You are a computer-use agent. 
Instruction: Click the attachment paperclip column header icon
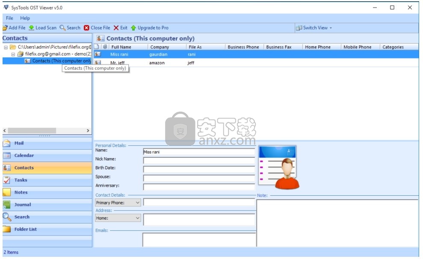pos(105,47)
